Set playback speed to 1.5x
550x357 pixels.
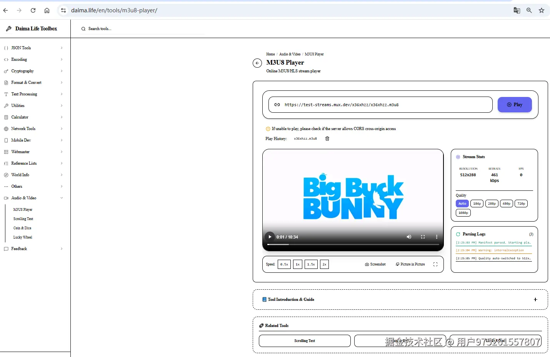[x=311, y=264]
